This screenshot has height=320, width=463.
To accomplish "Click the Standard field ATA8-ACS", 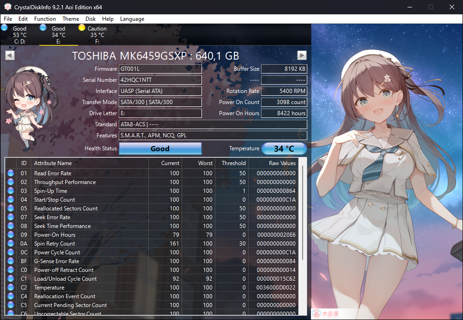I will pos(213,124).
